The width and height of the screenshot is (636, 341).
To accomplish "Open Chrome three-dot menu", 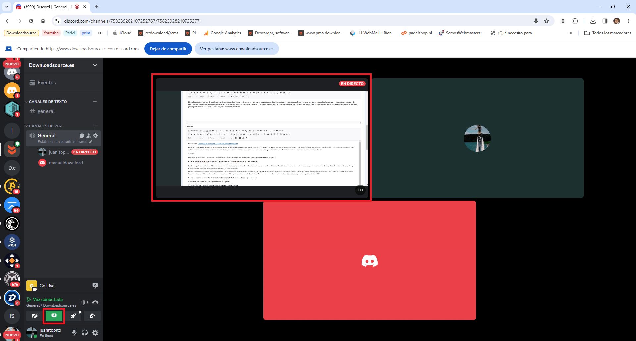I will (x=629, y=21).
